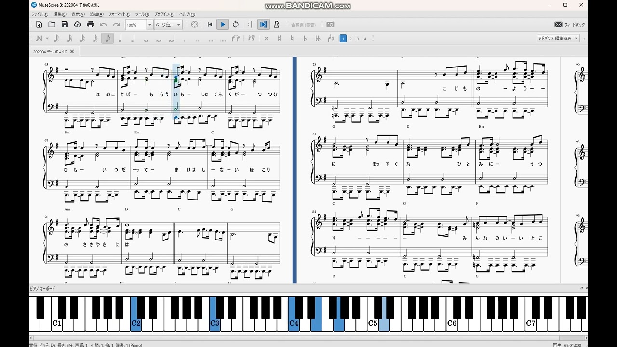Toggle play repeats
This screenshot has width=617, height=347.
(x=250, y=25)
